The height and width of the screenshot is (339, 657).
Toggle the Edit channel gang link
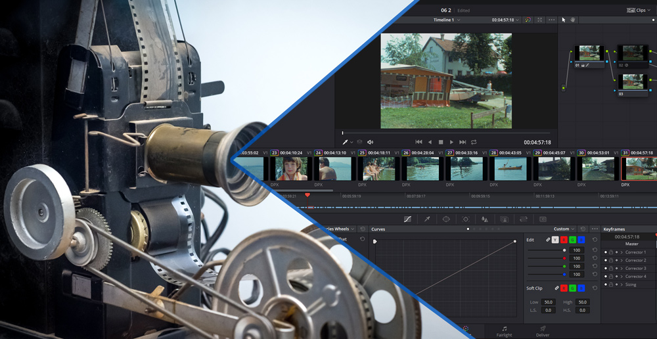(548, 240)
